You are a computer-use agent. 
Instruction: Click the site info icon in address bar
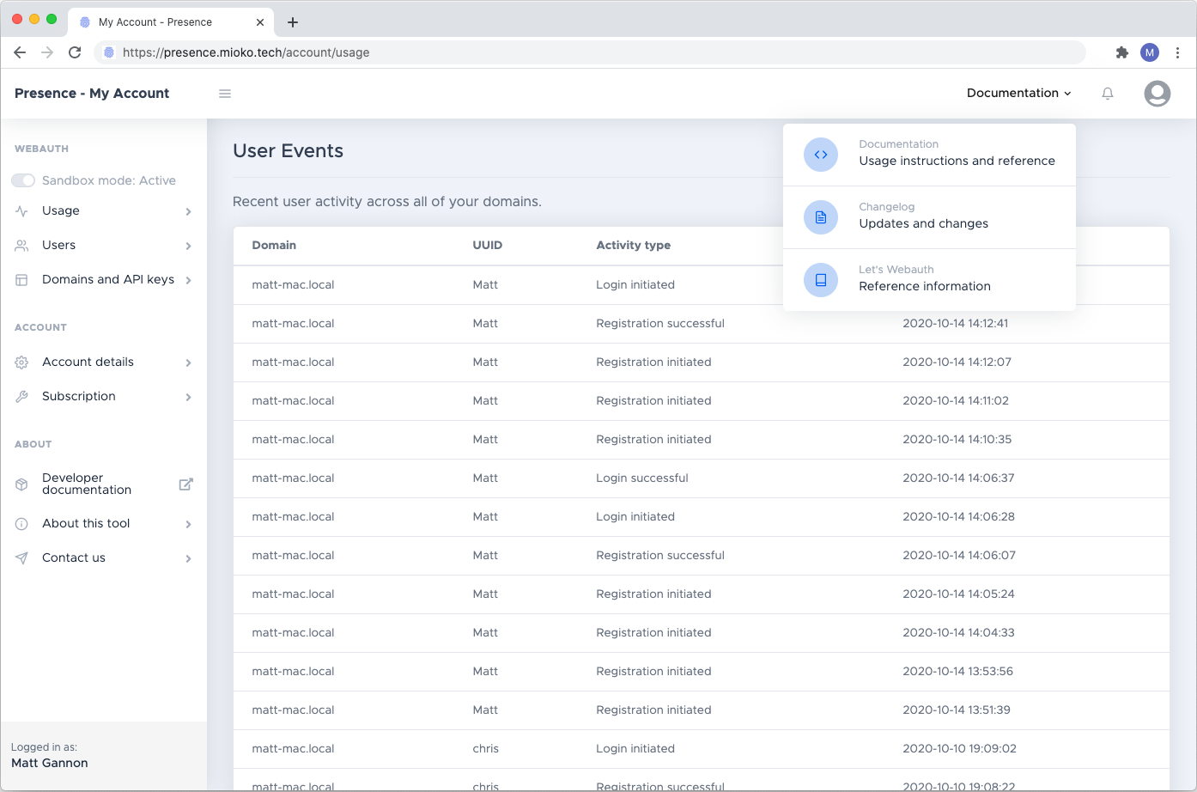(109, 52)
